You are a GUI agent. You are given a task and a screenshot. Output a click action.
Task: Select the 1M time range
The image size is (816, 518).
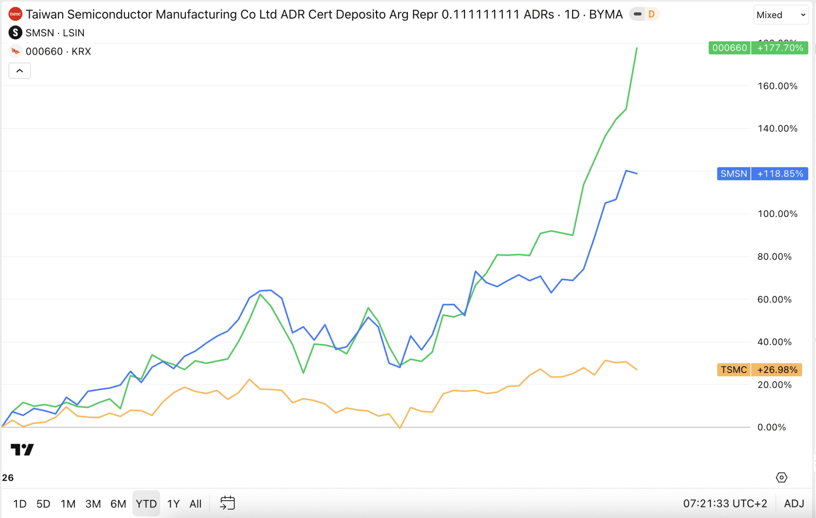click(68, 504)
